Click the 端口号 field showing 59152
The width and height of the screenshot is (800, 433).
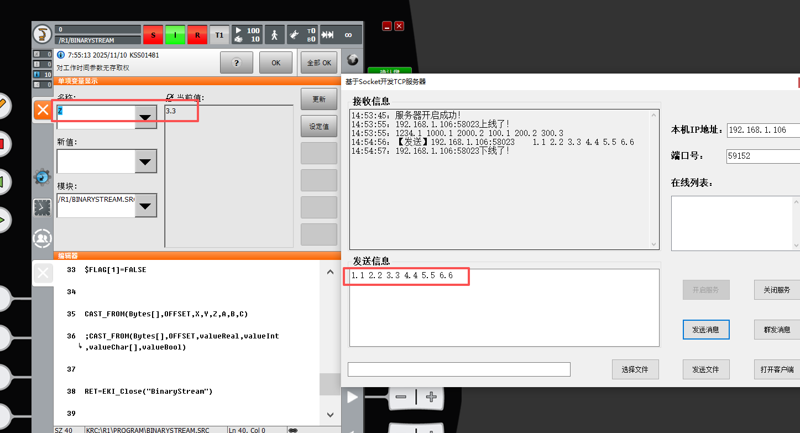764,156
